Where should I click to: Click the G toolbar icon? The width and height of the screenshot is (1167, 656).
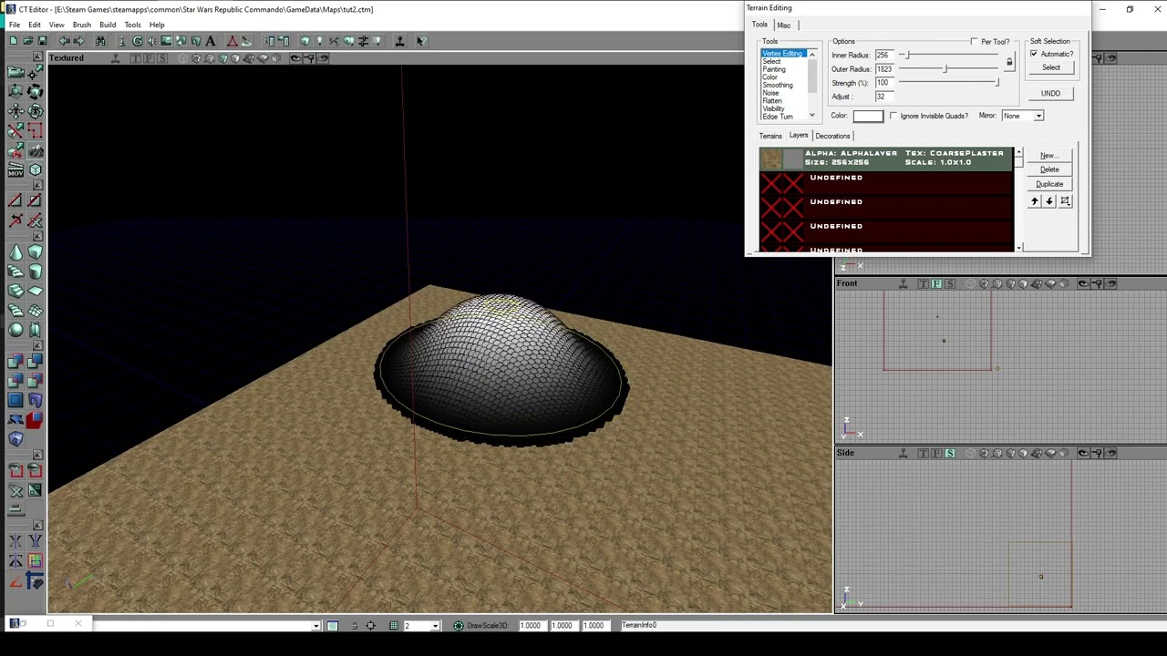pyautogui.click(x=137, y=41)
